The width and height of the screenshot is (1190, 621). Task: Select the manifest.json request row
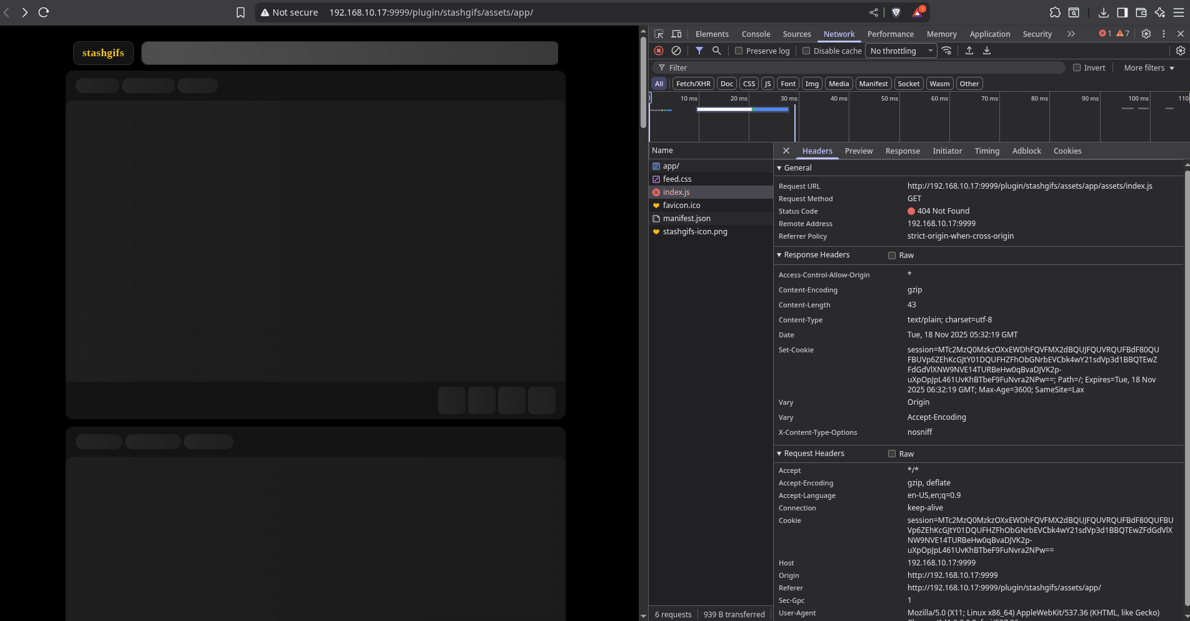click(686, 218)
